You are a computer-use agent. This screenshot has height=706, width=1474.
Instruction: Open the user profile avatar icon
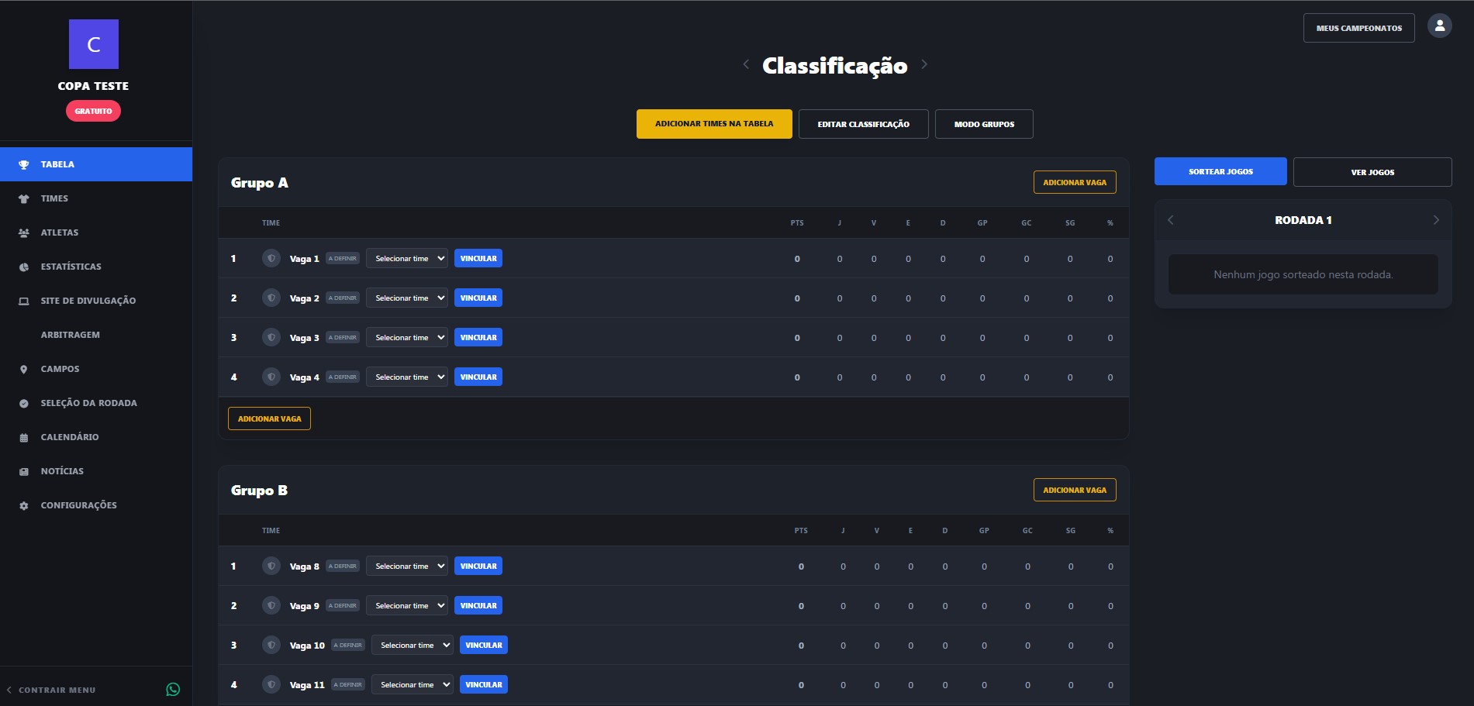pyautogui.click(x=1439, y=26)
